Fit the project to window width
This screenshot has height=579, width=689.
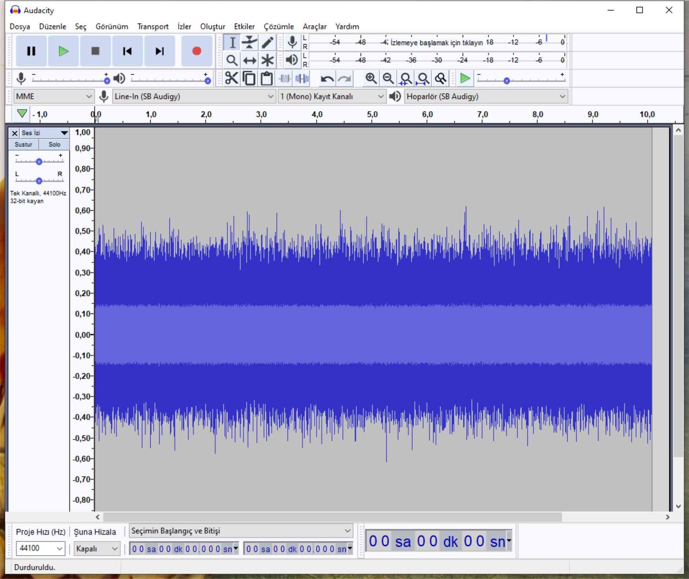pyautogui.click(x=423, y=79)
